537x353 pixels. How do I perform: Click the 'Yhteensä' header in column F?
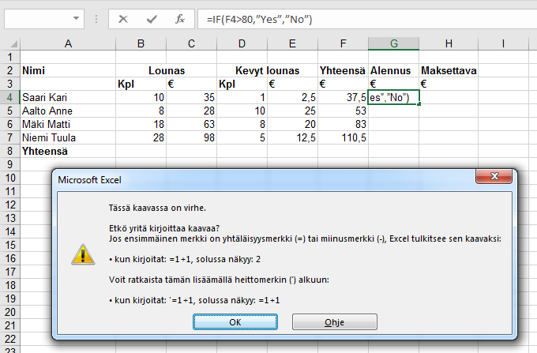pyautogui.click(x=344, y=70)
